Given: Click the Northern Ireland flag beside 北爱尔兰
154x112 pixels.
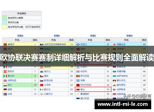Looking at the screenshot, I should [x=42, y=94].
